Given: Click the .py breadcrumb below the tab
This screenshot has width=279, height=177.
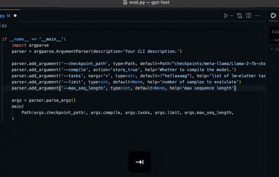Looking at the screenshot, I should [4, 26].
